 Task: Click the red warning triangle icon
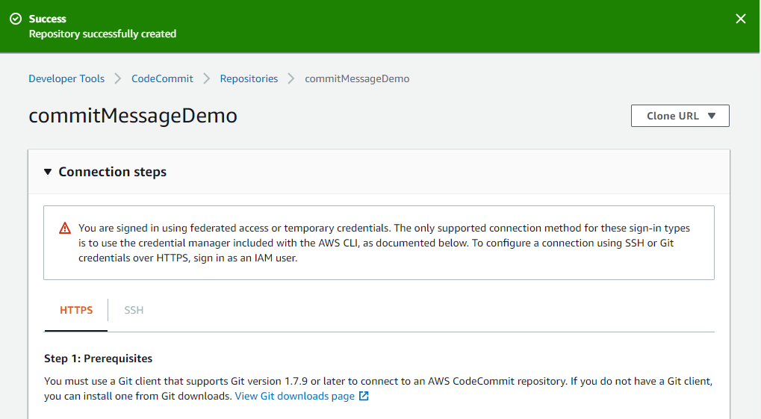(65, 229)
